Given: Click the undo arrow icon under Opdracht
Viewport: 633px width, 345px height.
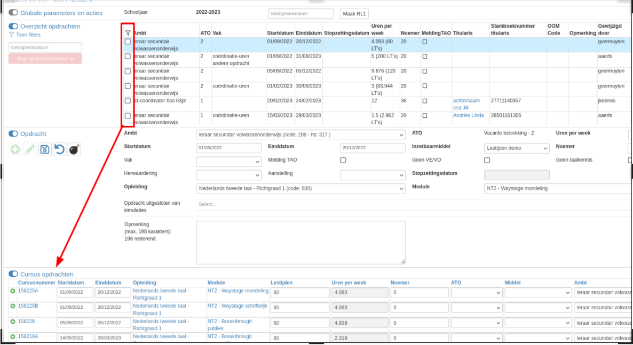Looking at the screenshot, I should pyautogui.click(x=59, y=150).
